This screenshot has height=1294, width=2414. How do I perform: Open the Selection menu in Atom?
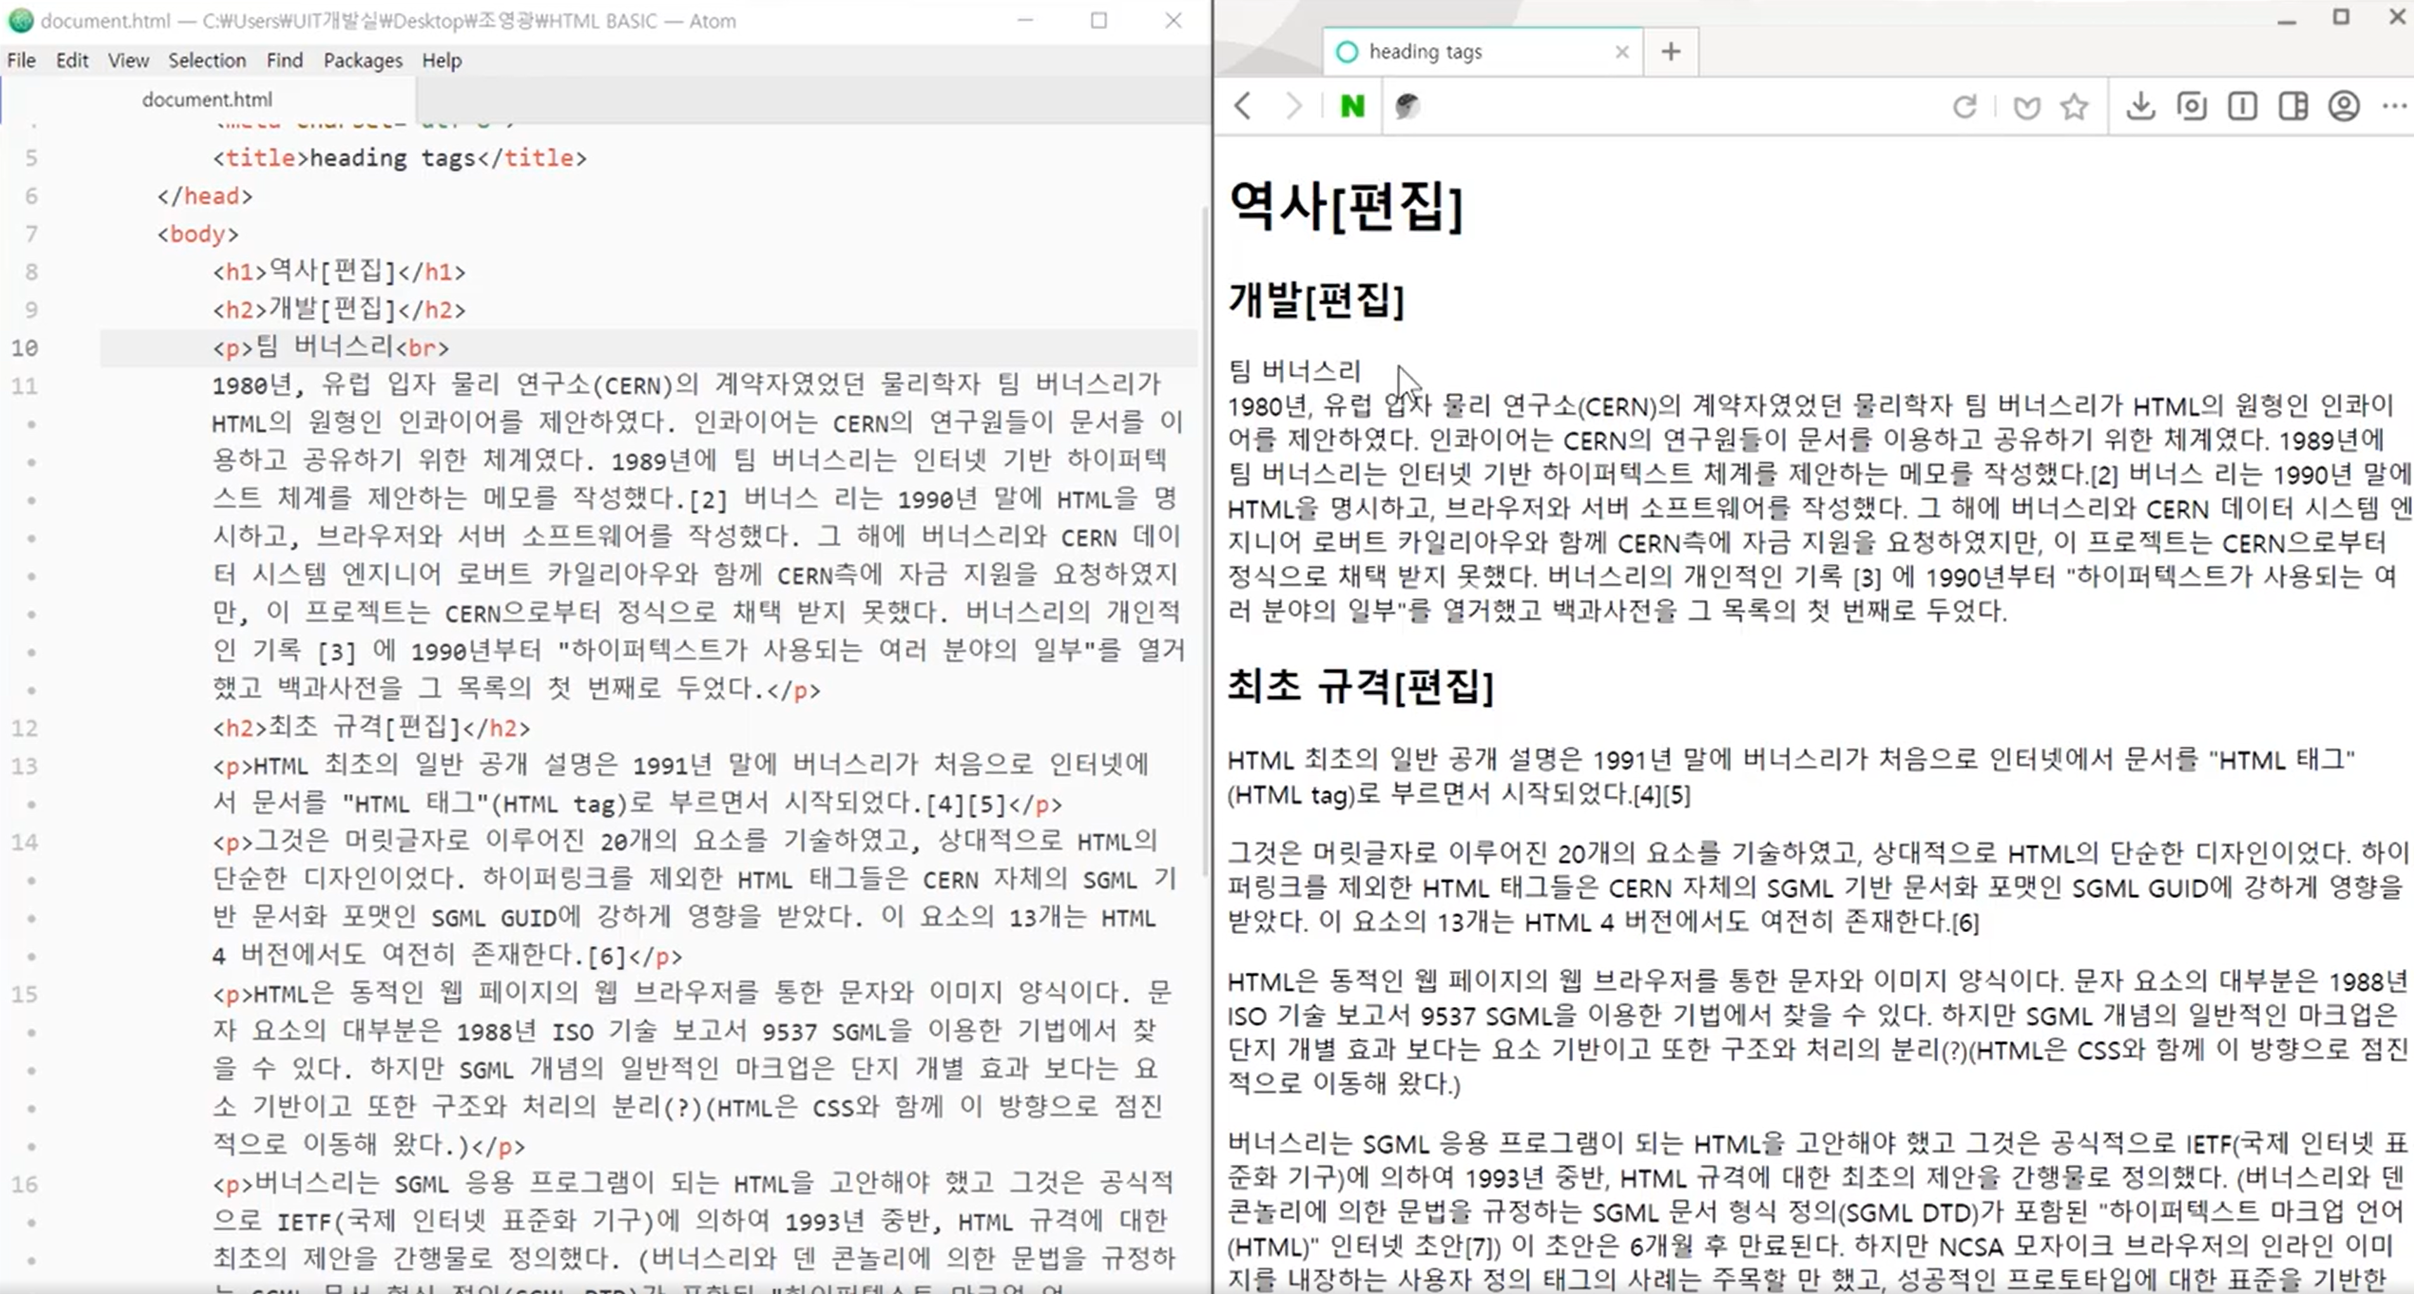(207, 60)
